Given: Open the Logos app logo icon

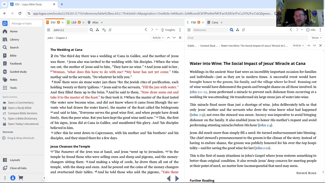Looking at the screenshot, I should click(5, 23).
